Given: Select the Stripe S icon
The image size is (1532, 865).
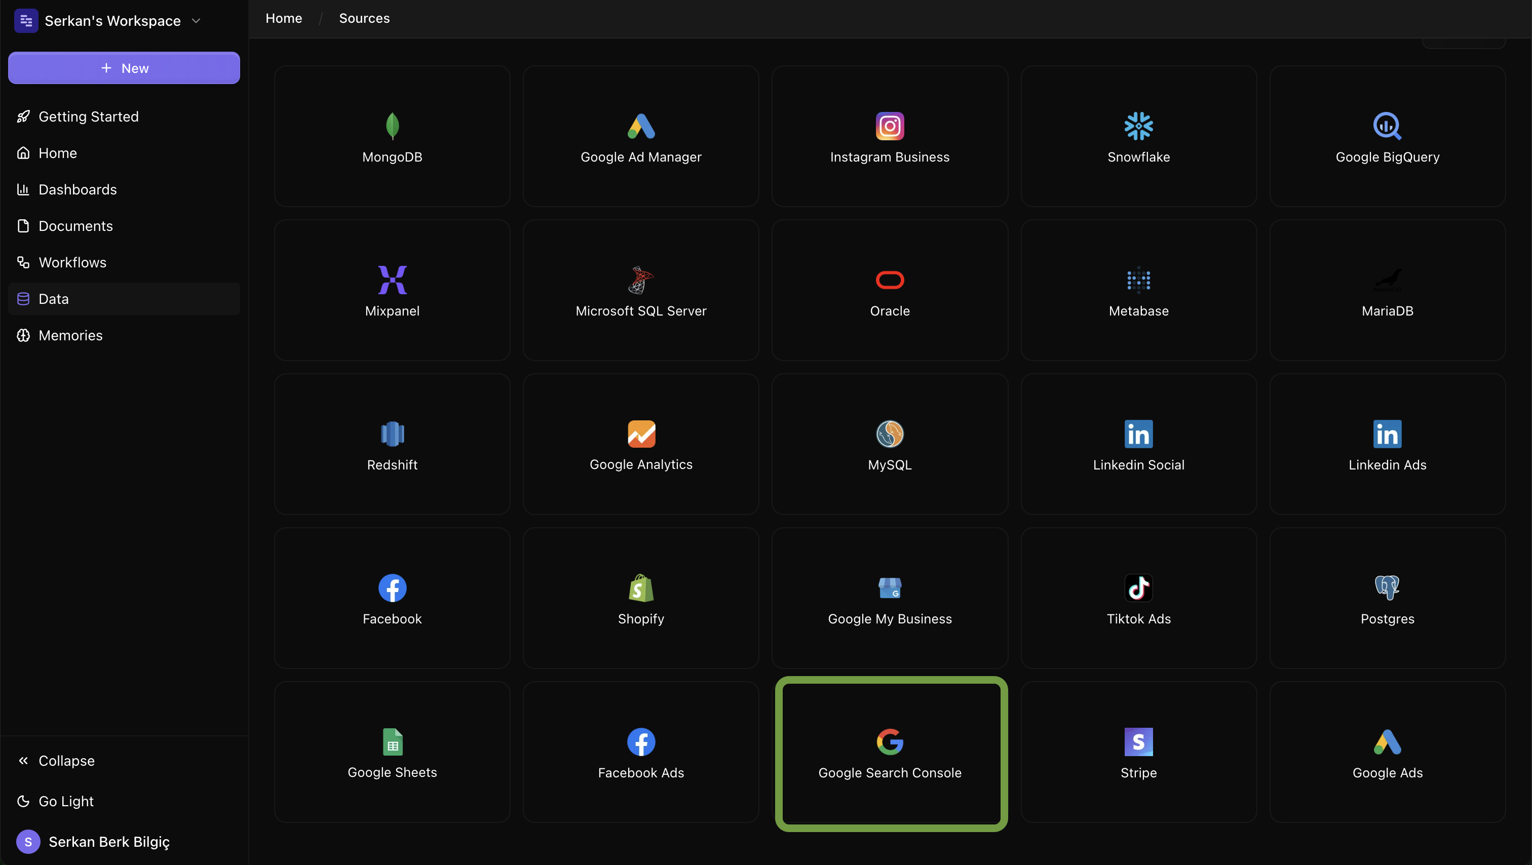Looking at the screenshot, I should click(x=1138, y=741).
